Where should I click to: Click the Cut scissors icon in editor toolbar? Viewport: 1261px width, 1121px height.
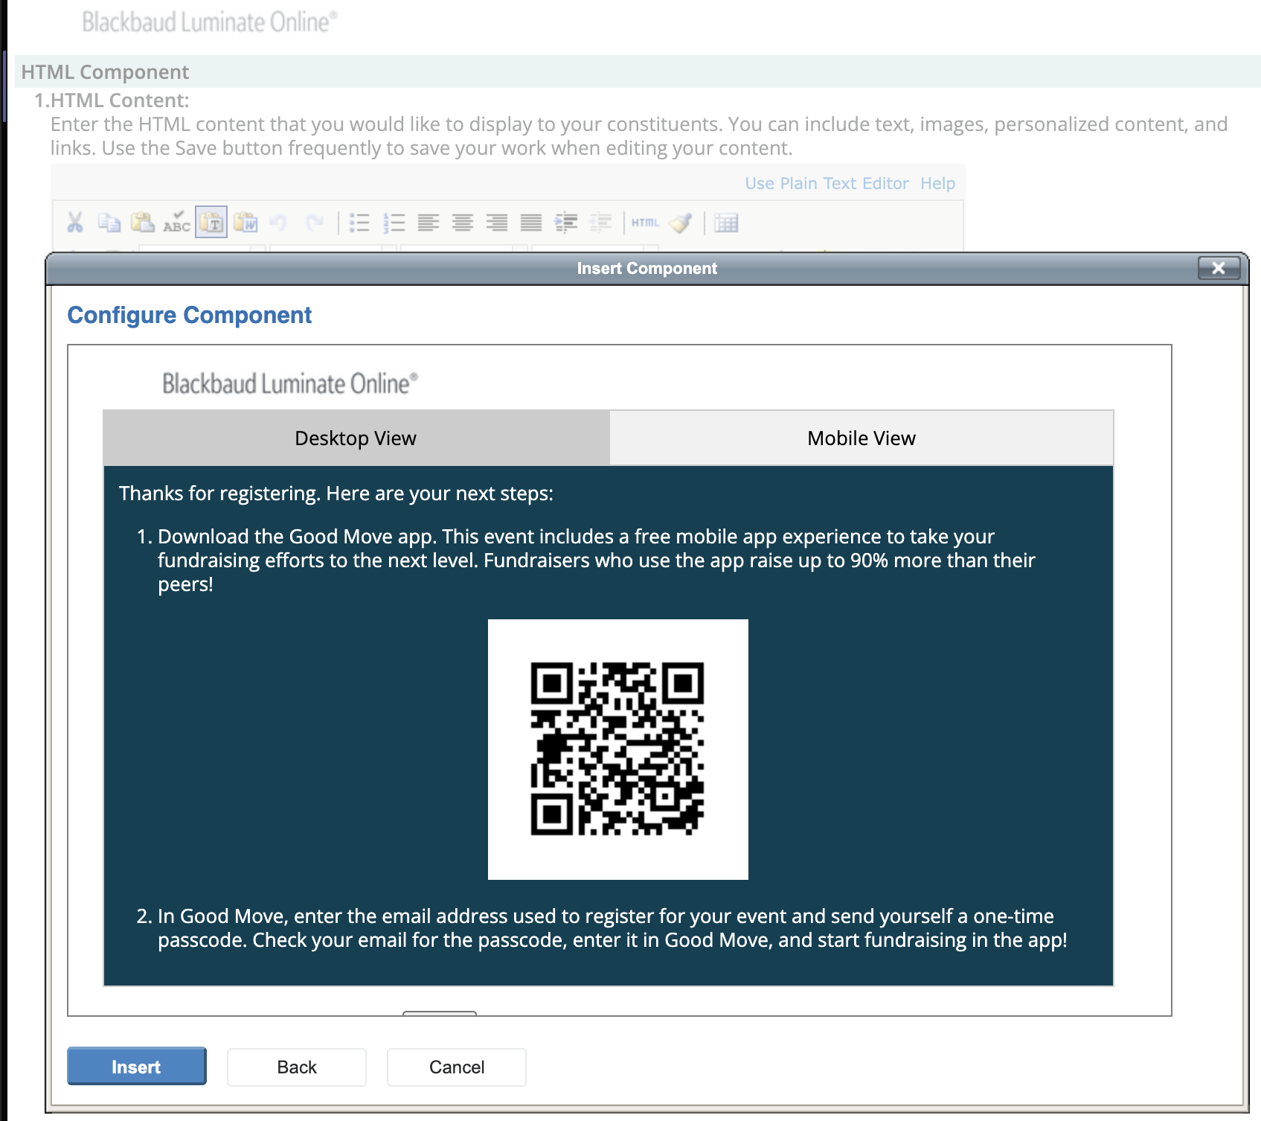[x=75, y=223]
